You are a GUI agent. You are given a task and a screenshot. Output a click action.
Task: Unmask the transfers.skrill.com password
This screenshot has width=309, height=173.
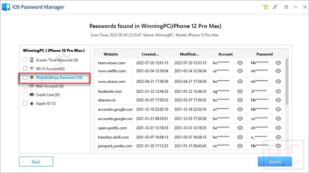(x=278, y=137)
